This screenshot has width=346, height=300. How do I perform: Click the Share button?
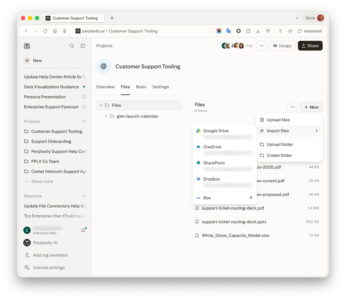coord(310,46)
